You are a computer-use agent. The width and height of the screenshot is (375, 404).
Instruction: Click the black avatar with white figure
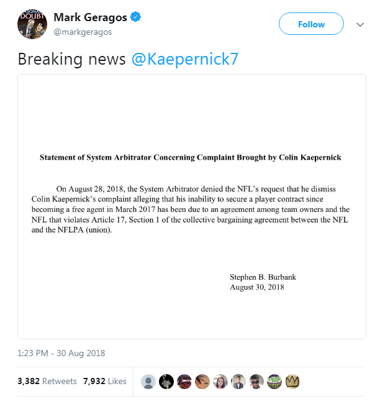[166, 382]
